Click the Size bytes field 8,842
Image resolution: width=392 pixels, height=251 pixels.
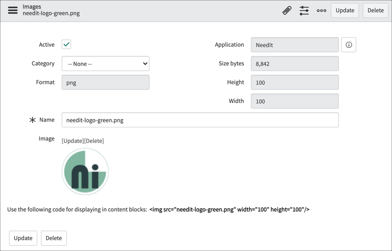[295, 63]
